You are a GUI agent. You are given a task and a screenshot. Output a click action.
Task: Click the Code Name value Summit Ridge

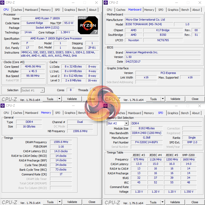click(35, 23)
